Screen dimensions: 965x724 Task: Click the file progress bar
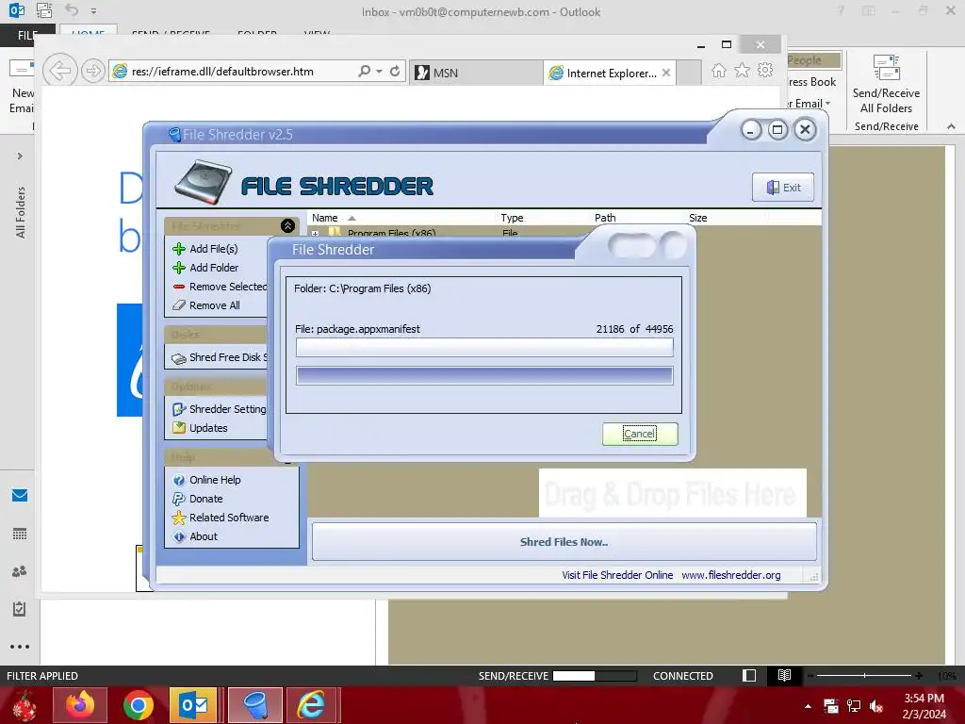(484, 348)
